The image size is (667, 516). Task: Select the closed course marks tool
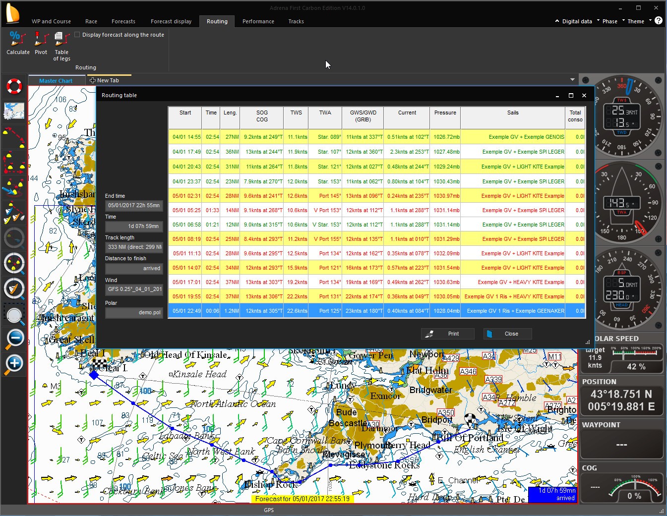[x=14, y=163]
